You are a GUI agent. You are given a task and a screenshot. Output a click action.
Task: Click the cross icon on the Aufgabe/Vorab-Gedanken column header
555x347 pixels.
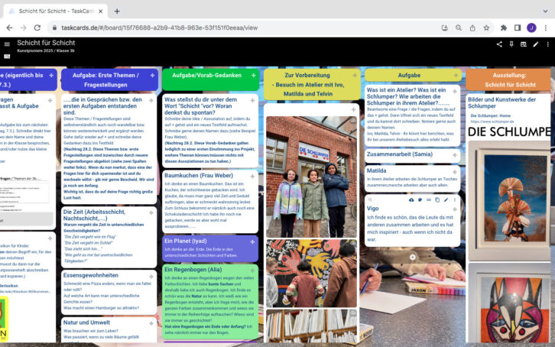[253, 76]
